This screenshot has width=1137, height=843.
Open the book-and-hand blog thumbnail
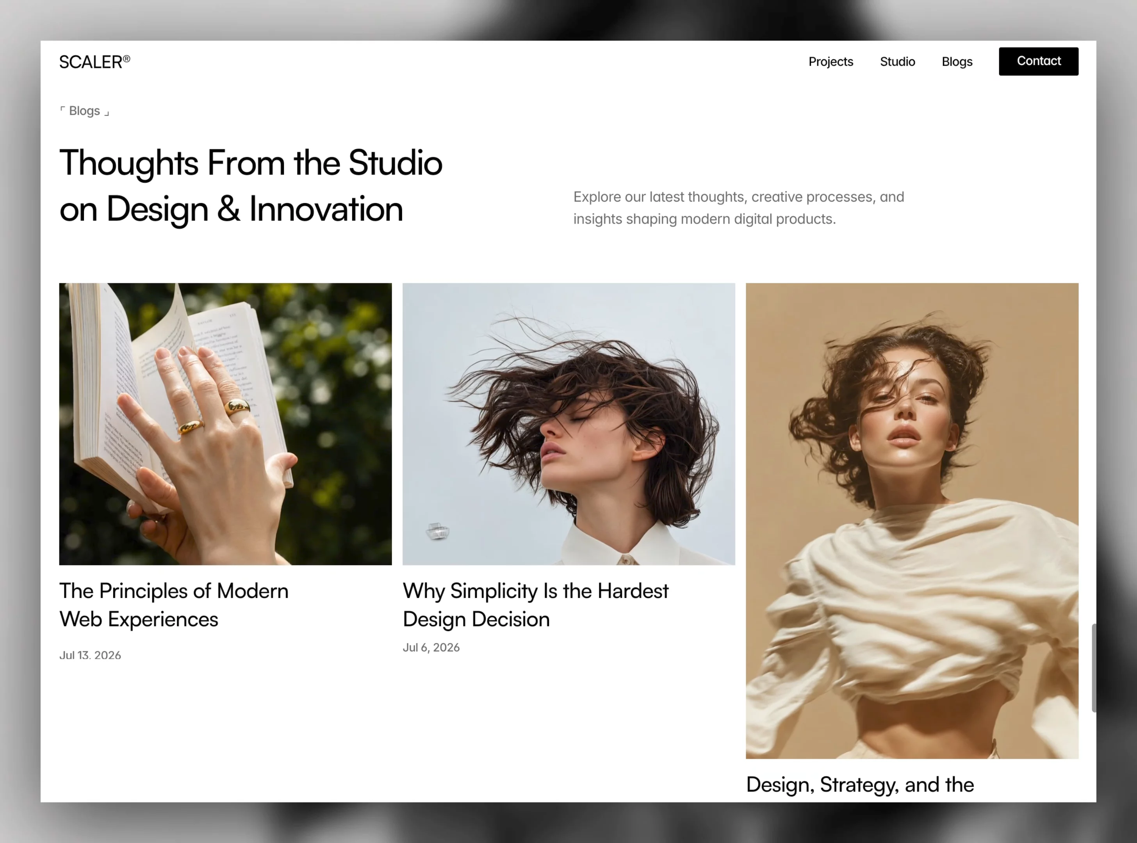[x=225, y=424]
